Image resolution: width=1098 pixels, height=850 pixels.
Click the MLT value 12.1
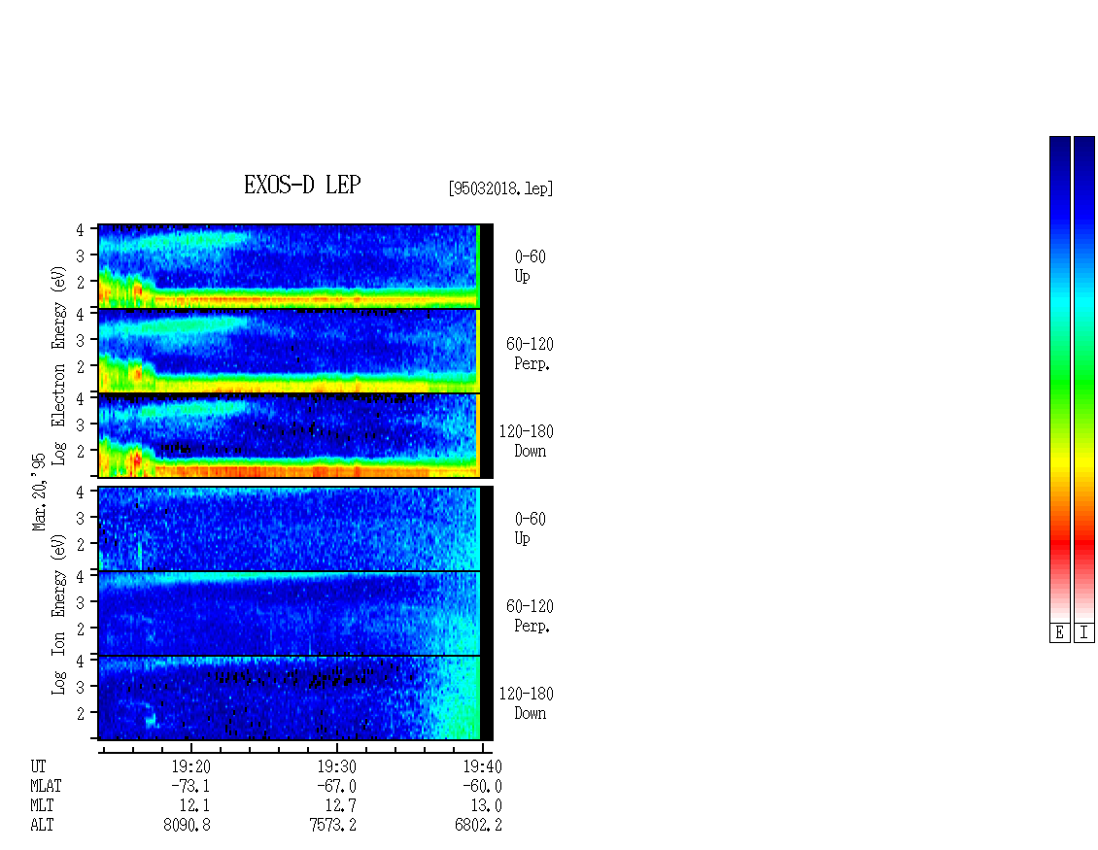pos(194,805)
